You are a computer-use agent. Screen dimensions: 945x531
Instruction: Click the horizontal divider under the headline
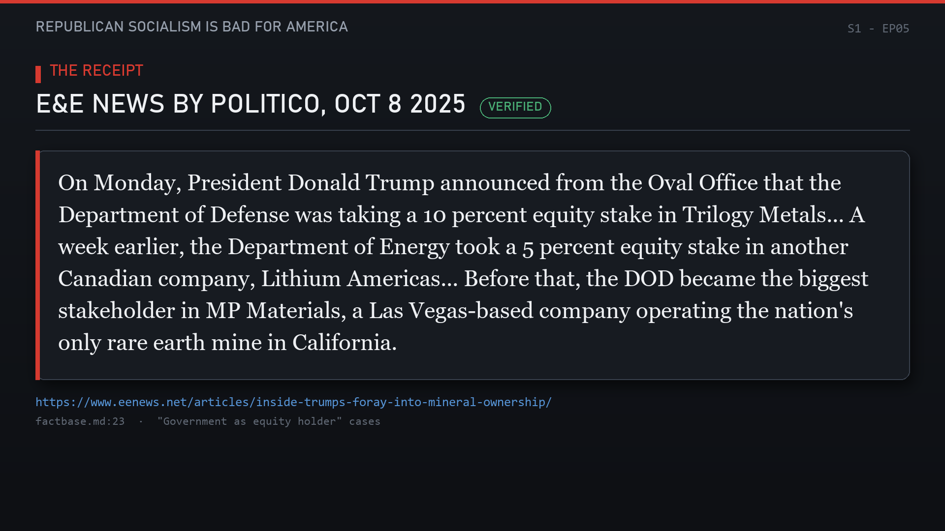472,130
